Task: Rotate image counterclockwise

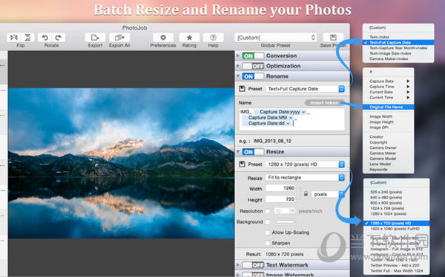Action: coord(44,38)
